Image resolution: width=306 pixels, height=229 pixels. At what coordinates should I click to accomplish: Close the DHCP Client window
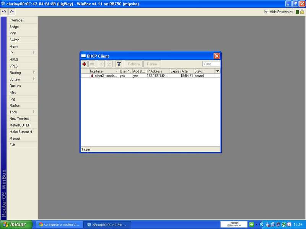[216, 56]
